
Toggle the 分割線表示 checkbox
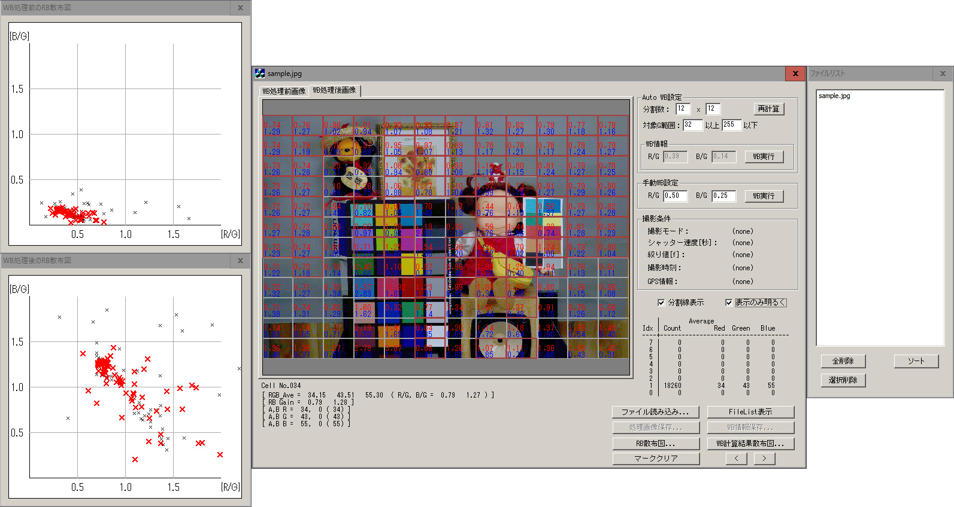coord(661,303)
